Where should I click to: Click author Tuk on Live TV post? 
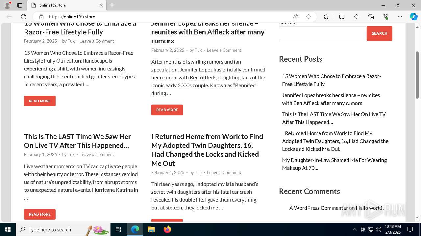click(x=71, y=154)
